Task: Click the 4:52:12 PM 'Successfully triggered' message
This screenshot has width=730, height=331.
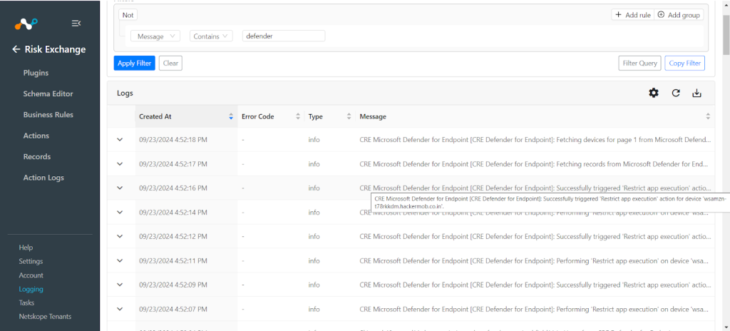Action: point(535,236)
